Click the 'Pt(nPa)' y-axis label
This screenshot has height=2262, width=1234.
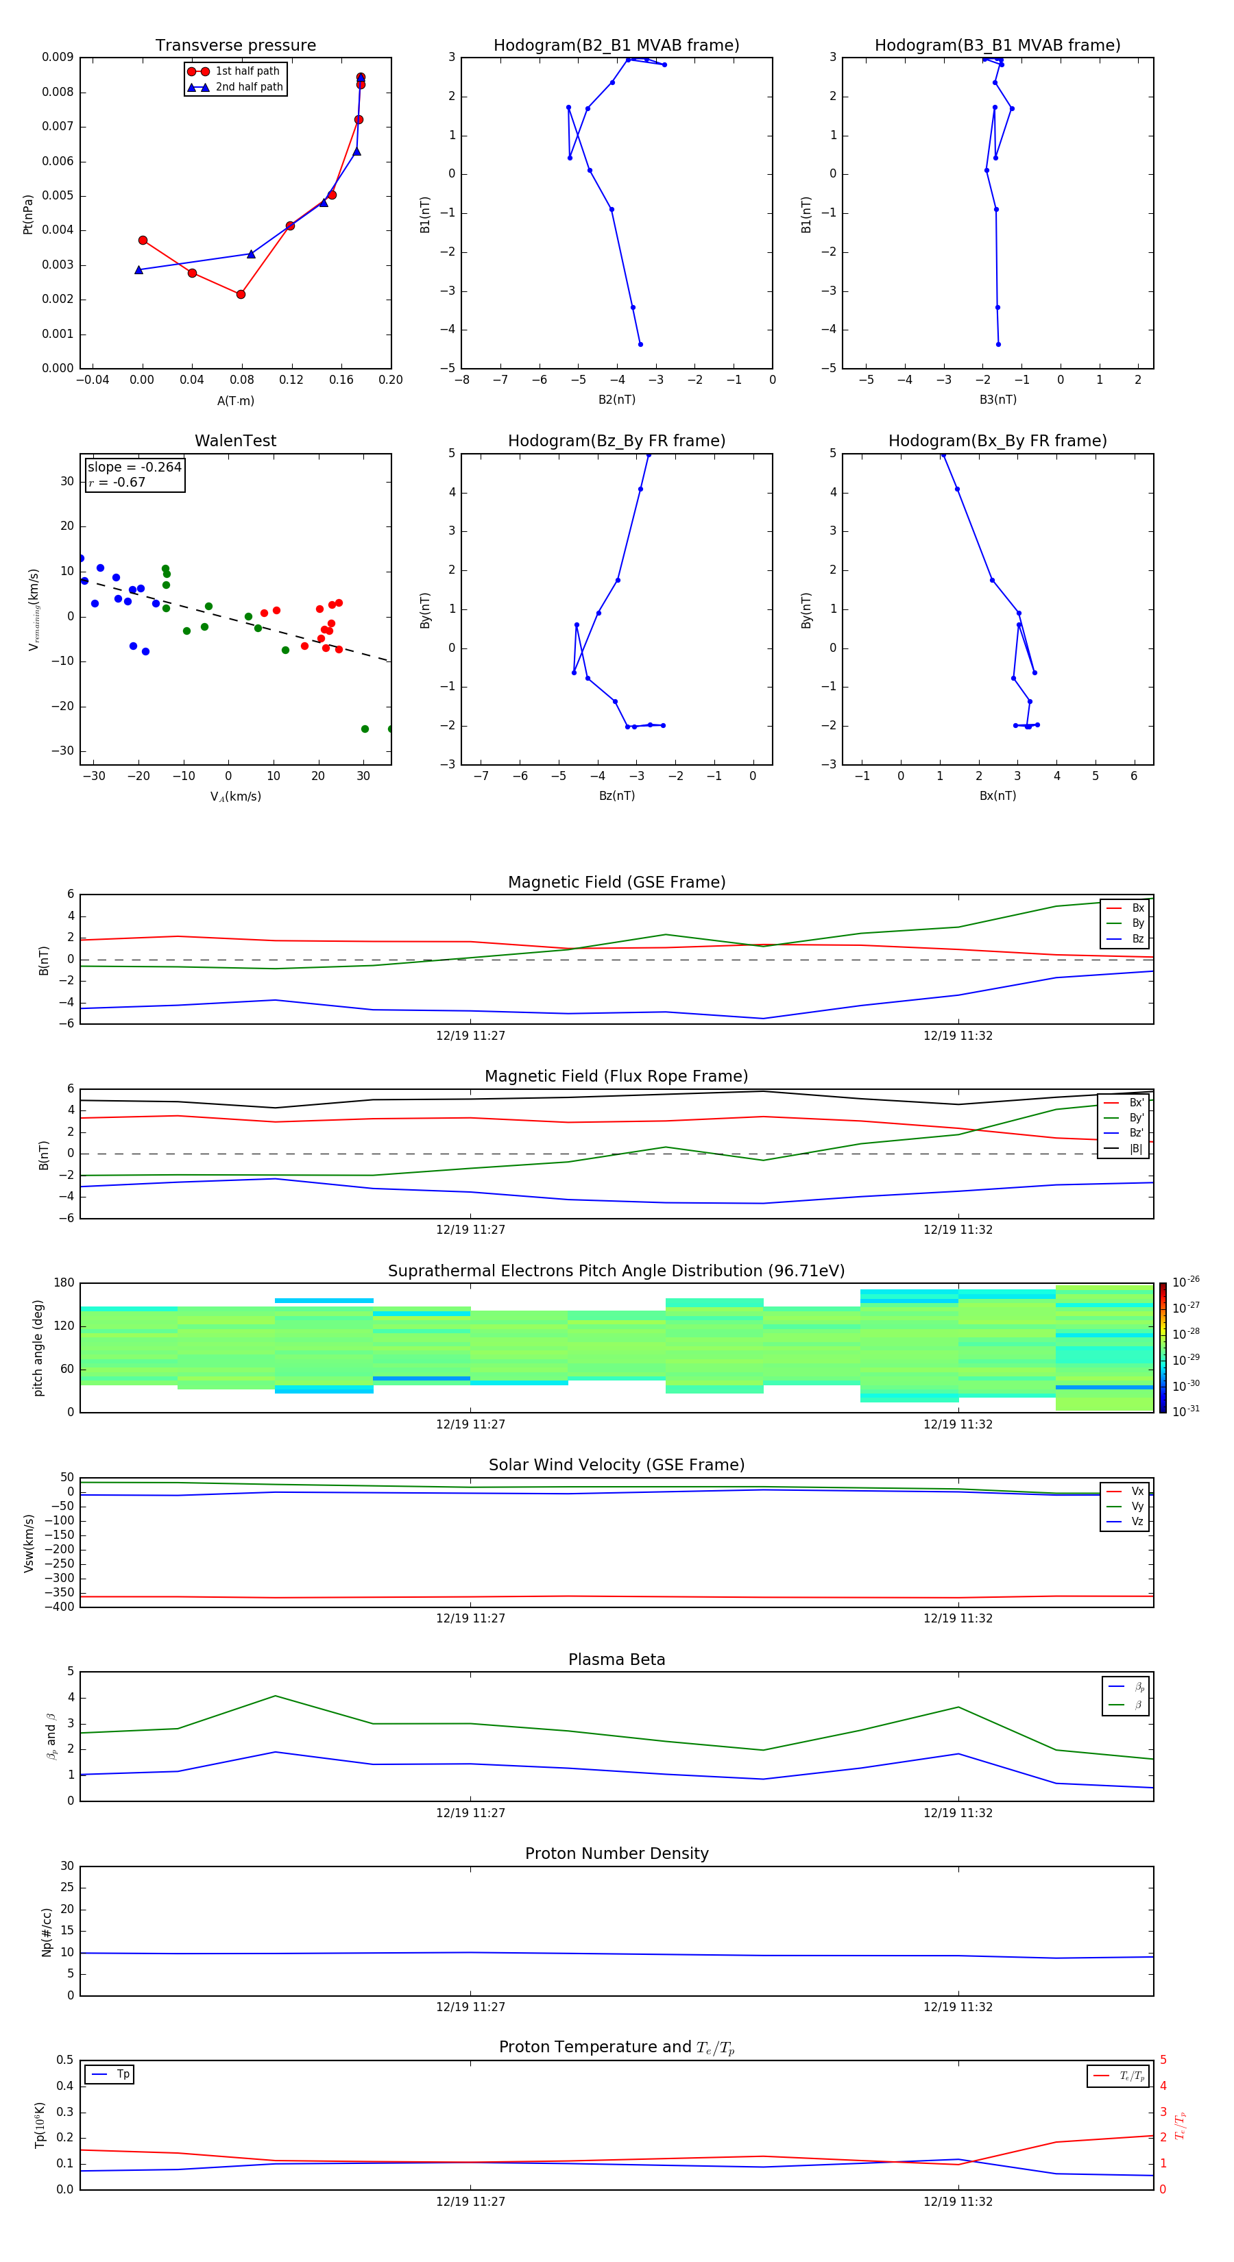pos(28,213)
